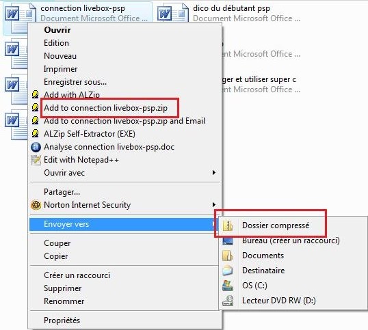Viewport: 368px width, 330px height.
Task: Click the Norton Internet Security globe icon
Action: [x=36, y=205]
